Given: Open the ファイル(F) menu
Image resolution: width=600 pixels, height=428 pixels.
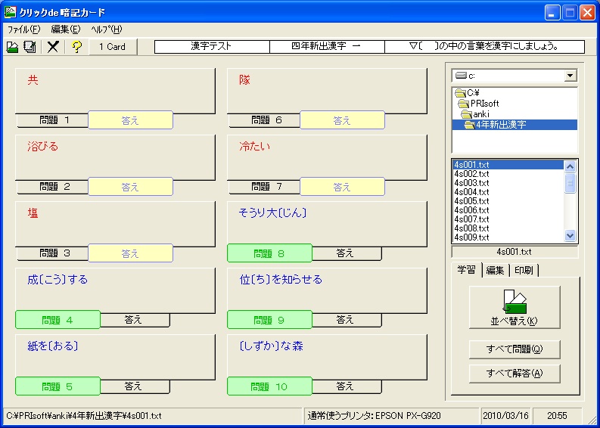Looking at the screenshot, I should pos(23,29).
